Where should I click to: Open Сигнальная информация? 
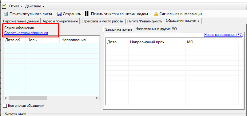[x=178, y=14]
